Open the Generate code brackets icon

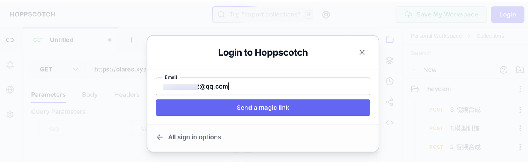389,122
